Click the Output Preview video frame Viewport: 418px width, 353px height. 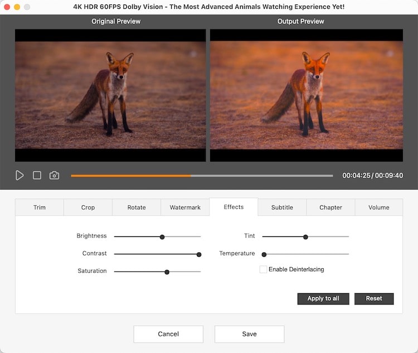pos(307,95)
